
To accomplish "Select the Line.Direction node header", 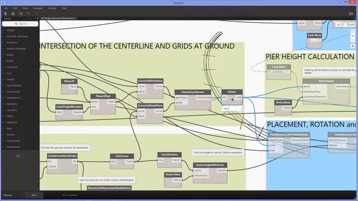I will coord(169,155).
